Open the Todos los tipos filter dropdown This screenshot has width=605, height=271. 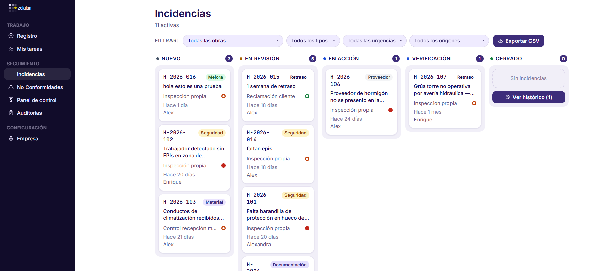click(x=313, y=41)
